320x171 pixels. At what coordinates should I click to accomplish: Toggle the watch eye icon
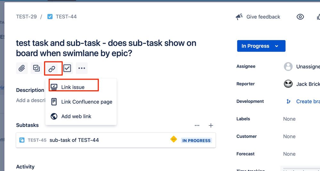(x=300, y=17)
